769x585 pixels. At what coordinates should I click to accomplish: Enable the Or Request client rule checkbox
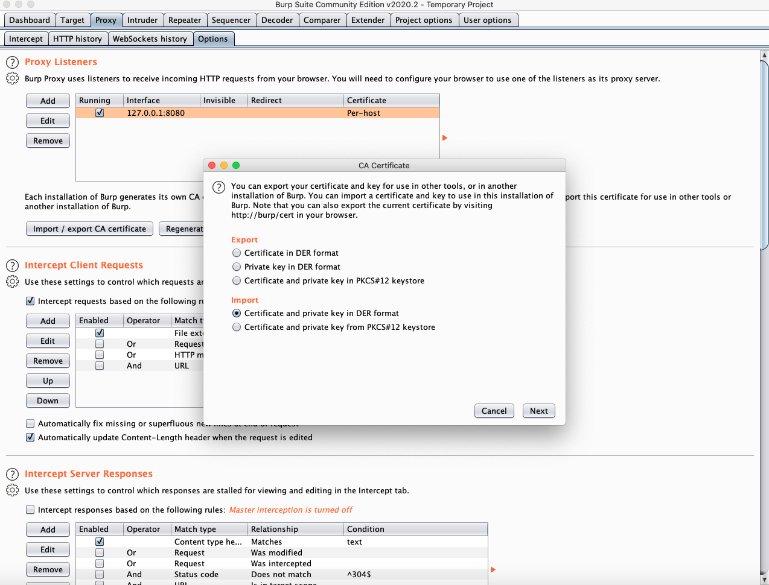[100, 344]
